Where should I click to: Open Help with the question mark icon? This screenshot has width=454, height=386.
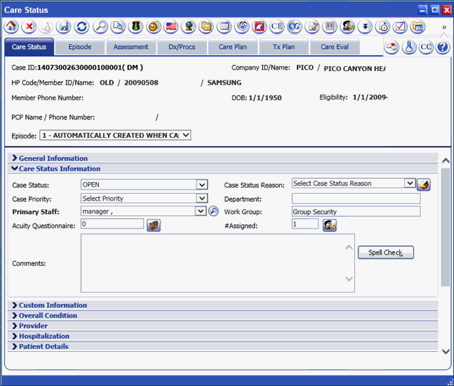pyautogui.click(x=442, y=47)
